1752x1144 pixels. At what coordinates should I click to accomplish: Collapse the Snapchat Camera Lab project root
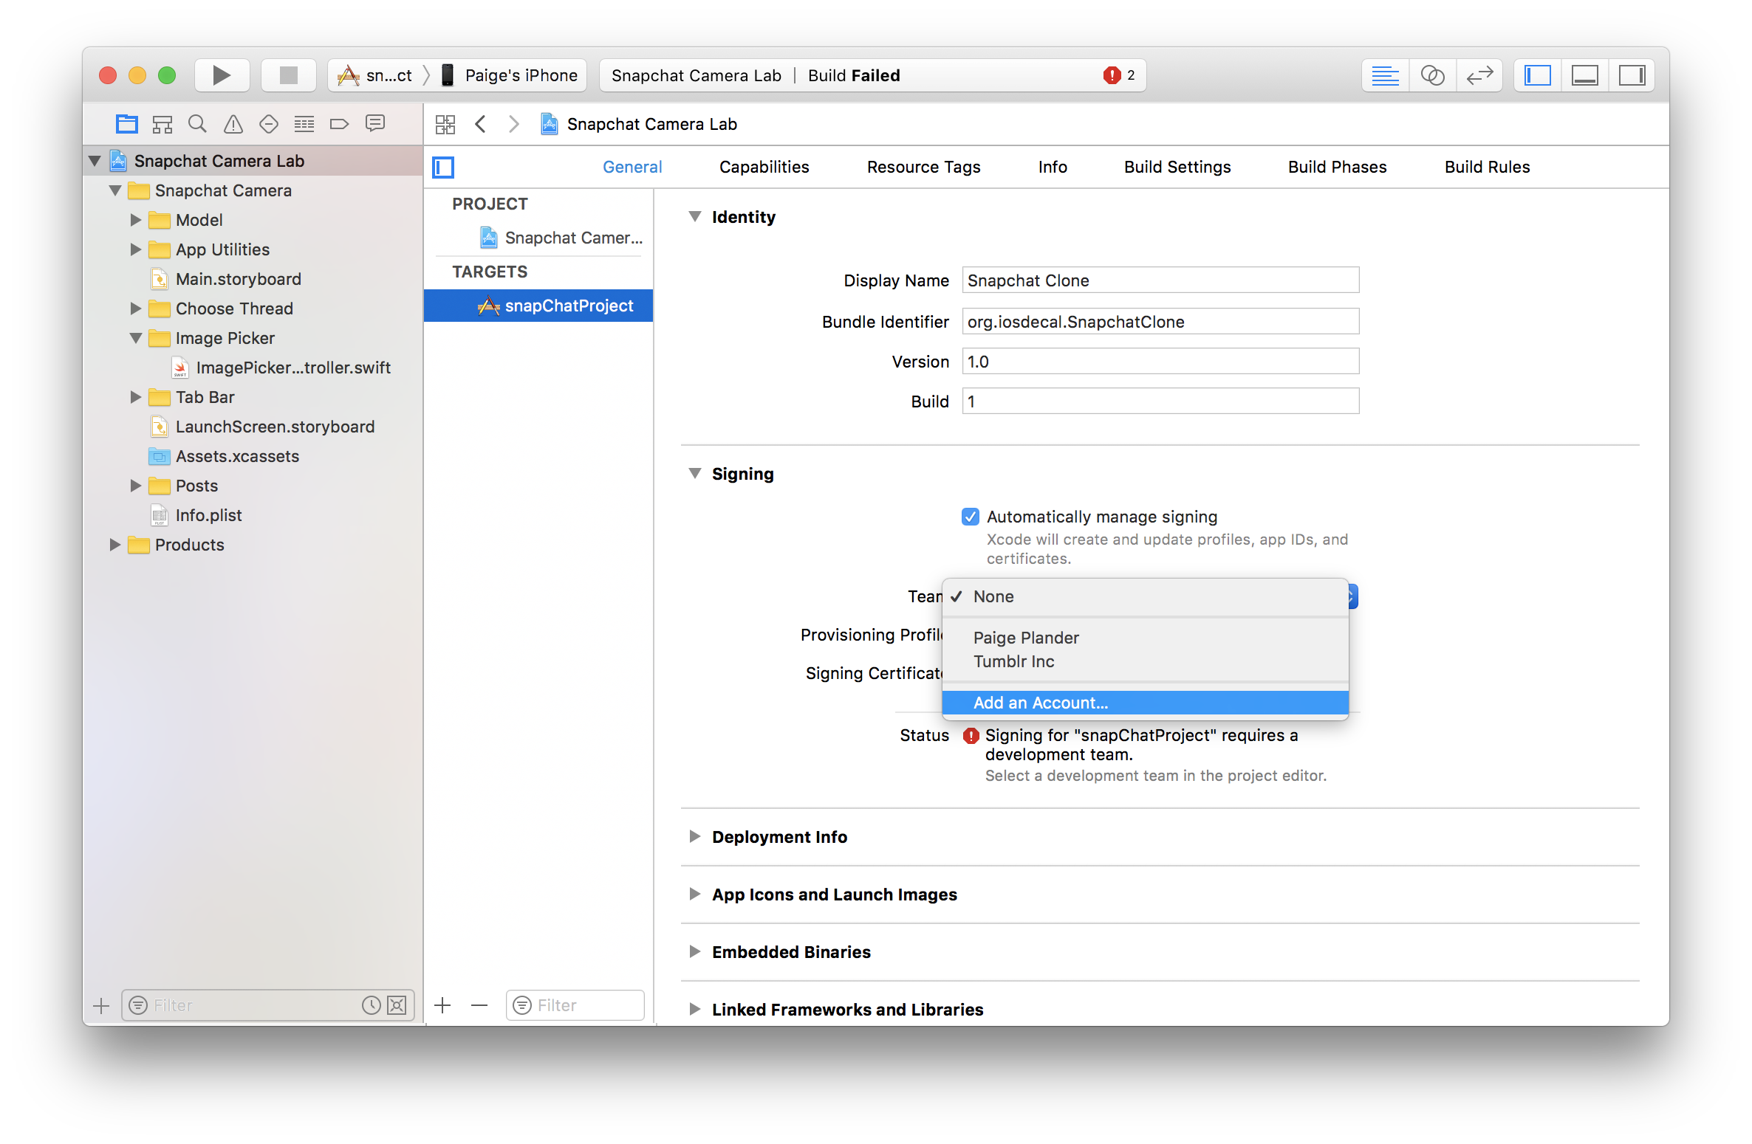[95, 161]
